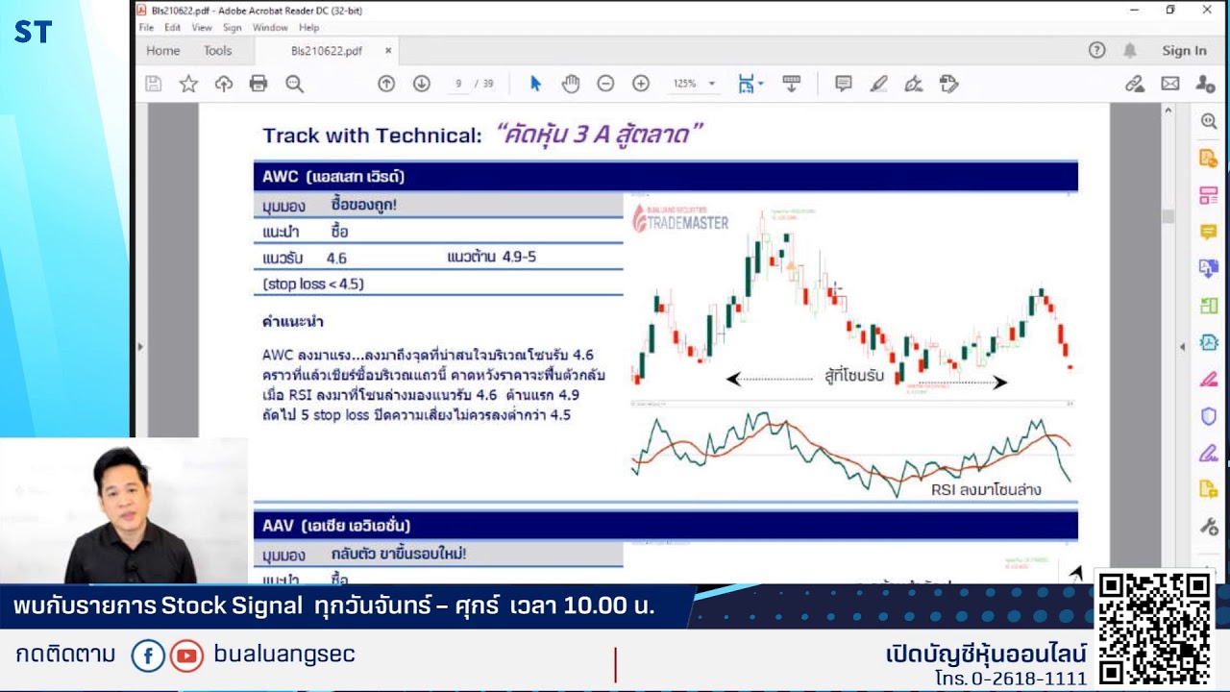Activate the hand pan tool
1230x692 pixels.
571,84
